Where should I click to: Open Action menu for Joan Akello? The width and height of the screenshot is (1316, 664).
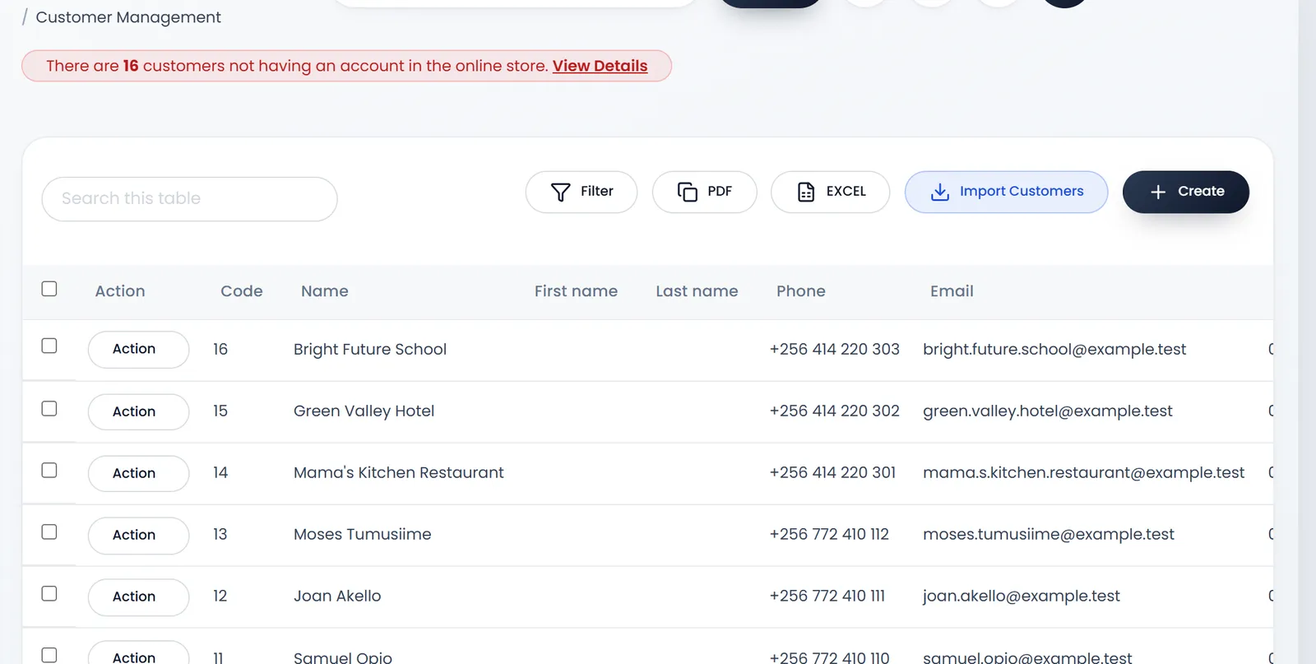coord(138,597)
